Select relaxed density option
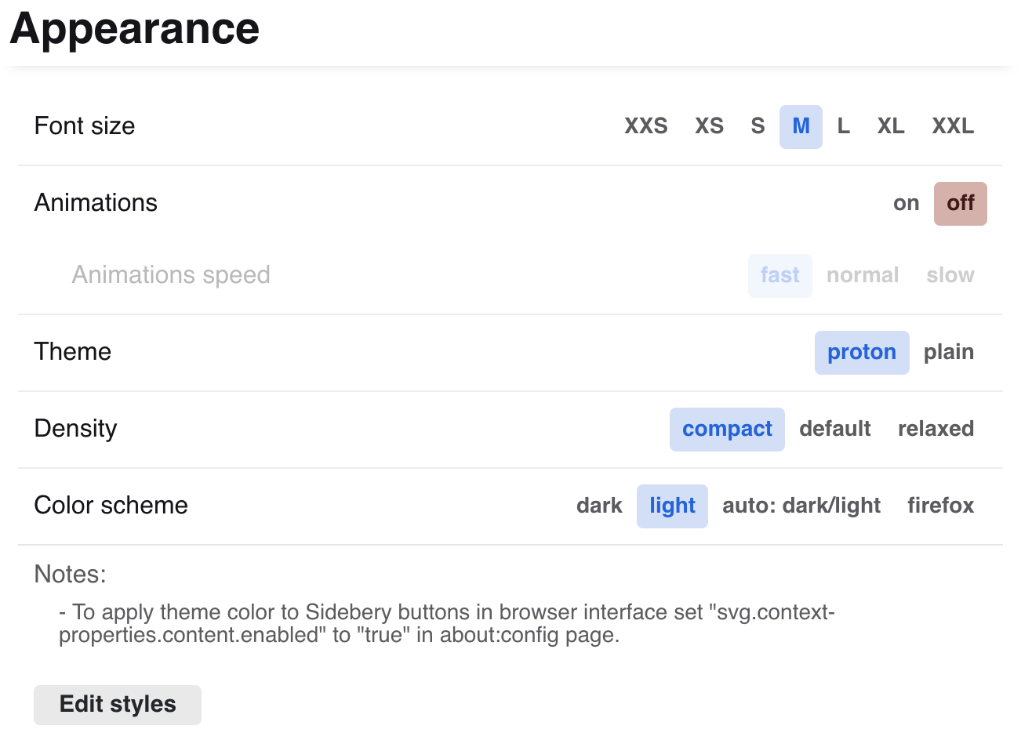The height and width of the screenshot is (740, 1032). point(936,429)
